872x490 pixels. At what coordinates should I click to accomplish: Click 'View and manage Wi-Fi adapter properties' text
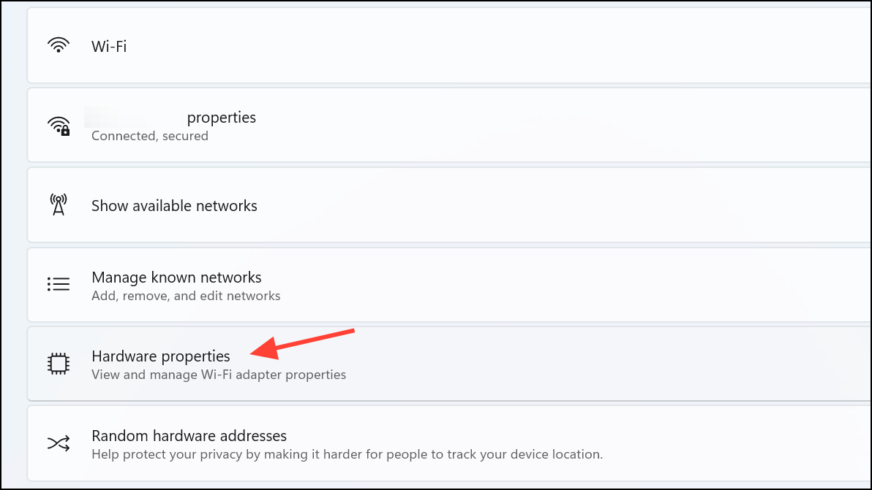point(219,375)
